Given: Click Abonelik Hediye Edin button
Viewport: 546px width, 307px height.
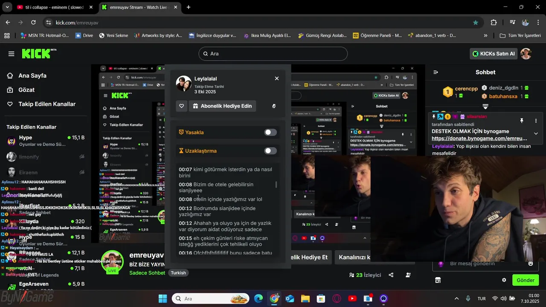Looking at the screenshot, I should pos(222,106).
